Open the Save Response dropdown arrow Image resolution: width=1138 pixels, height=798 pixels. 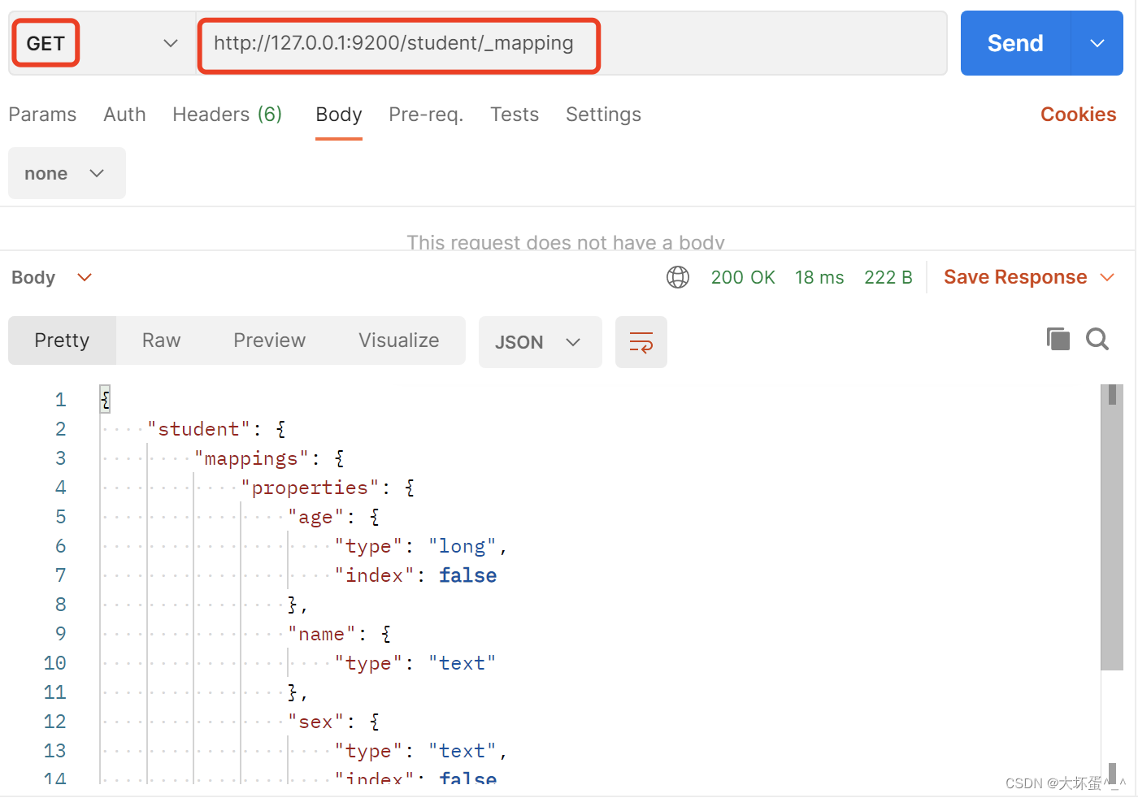1107,278
